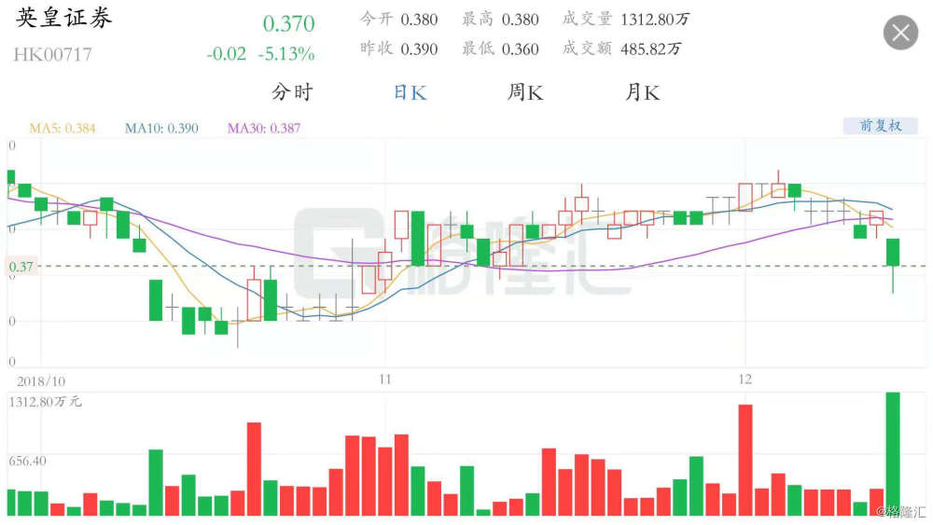Click the MA10: 0.390 indicator label
933x525 pixels.
[161, 128]
